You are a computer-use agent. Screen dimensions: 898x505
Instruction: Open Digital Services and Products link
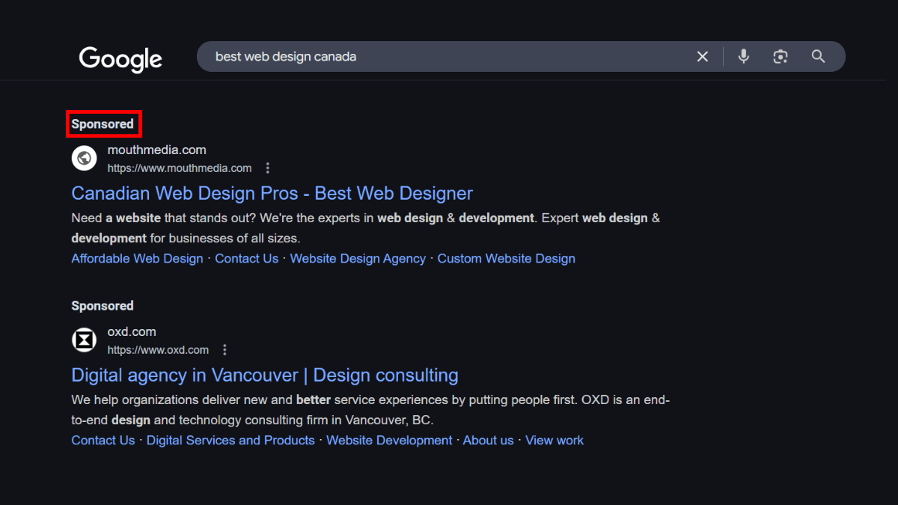click(x=230, y=440)
